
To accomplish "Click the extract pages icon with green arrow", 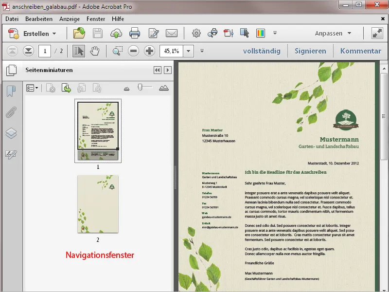I will [66, 88].
